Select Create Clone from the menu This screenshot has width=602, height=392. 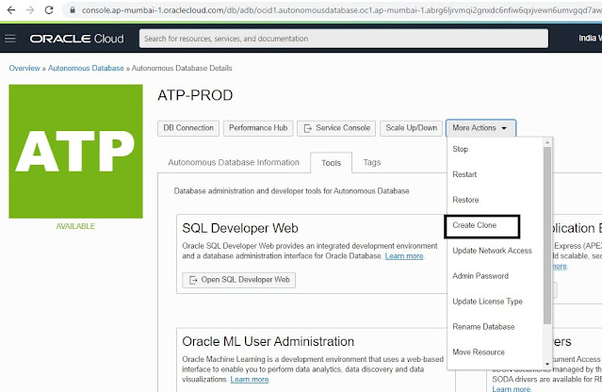(x=480, y=225)
